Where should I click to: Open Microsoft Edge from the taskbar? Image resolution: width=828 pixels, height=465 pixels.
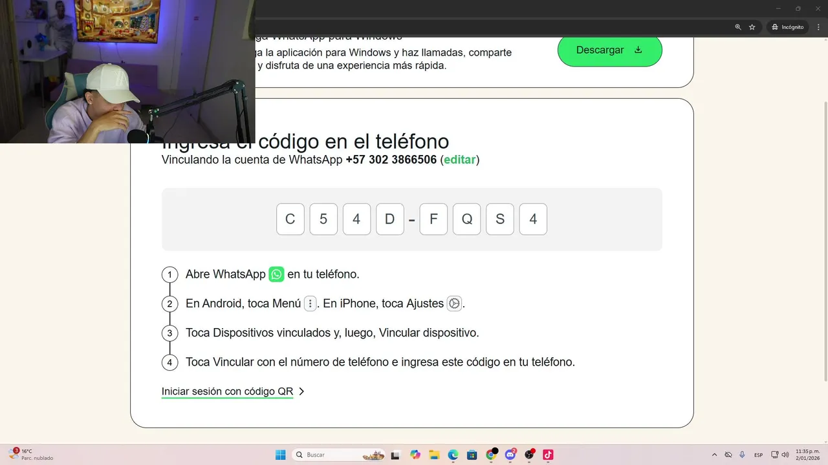coord(453,455)
